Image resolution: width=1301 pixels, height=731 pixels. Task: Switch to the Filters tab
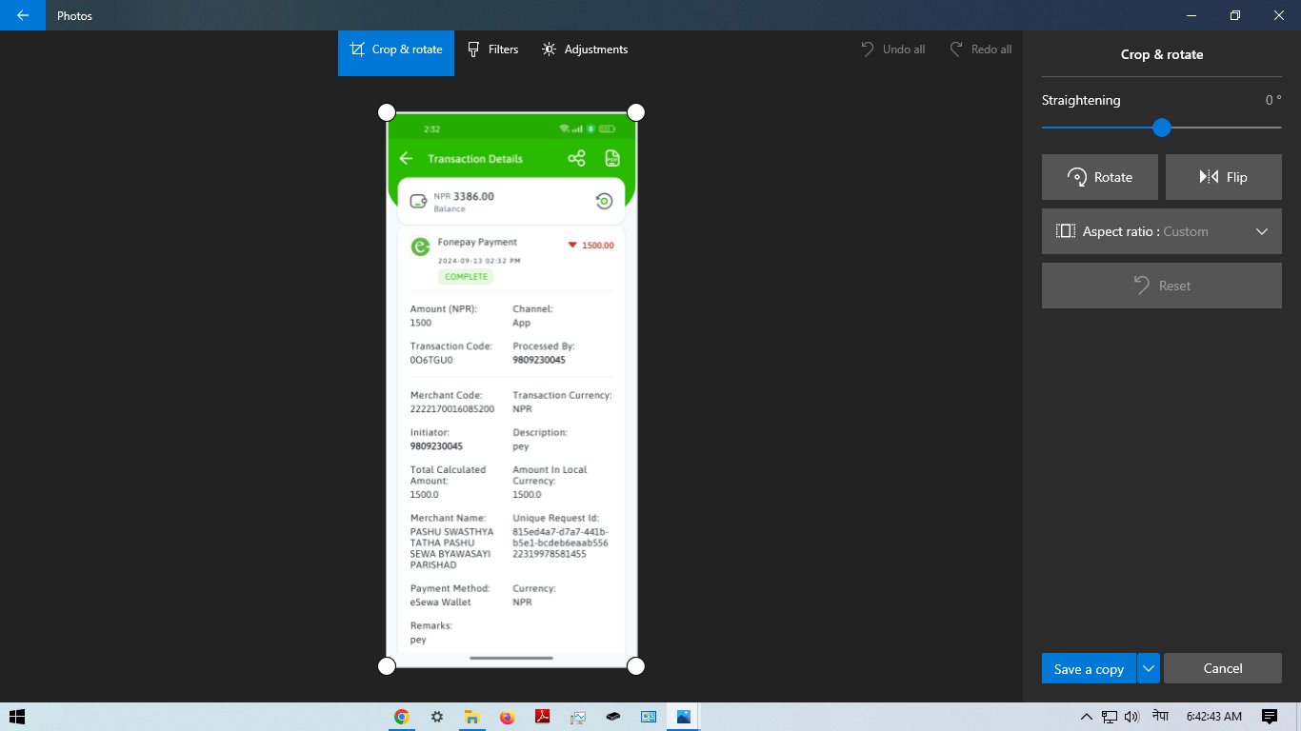tap(492, 49)
